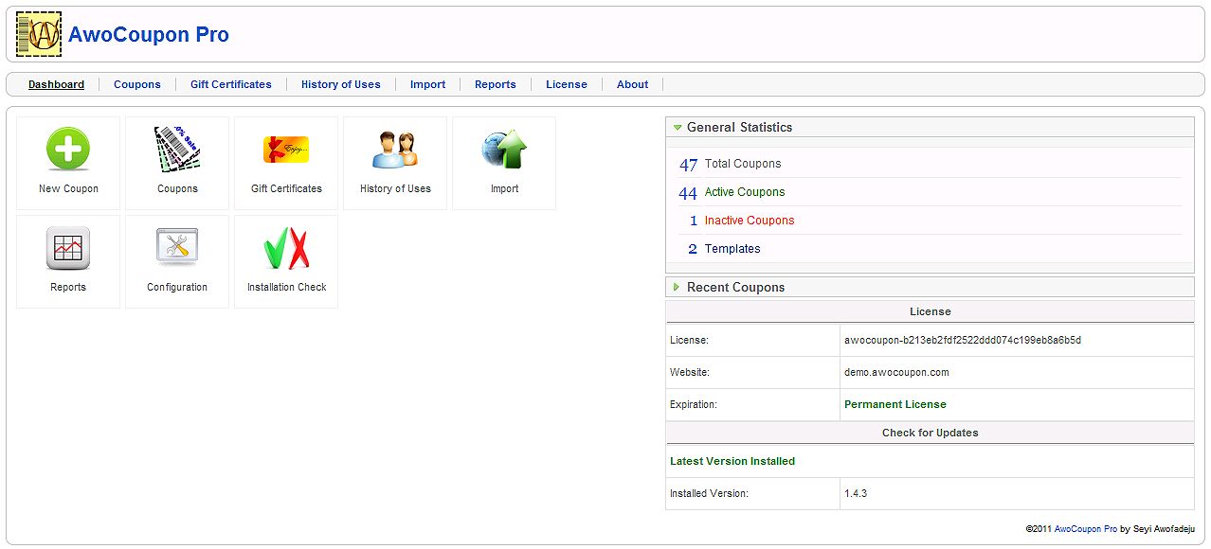Image resolution: width=1211 pixels, height=549 pixels.
Task: Click the AwoCoupon Pro footer link
Action: [x=1086, y=529]
